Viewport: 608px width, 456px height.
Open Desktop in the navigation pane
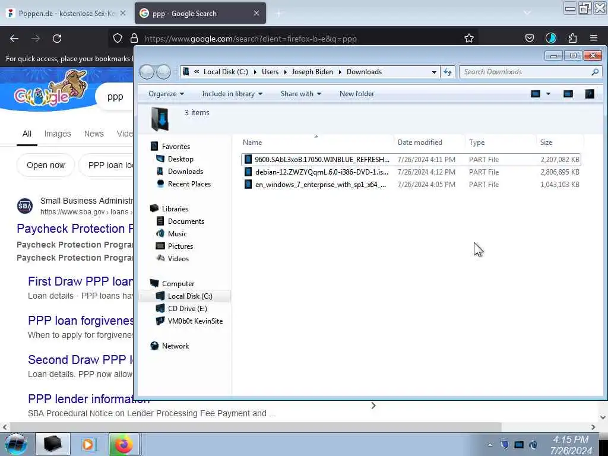[x=180, y=159]
